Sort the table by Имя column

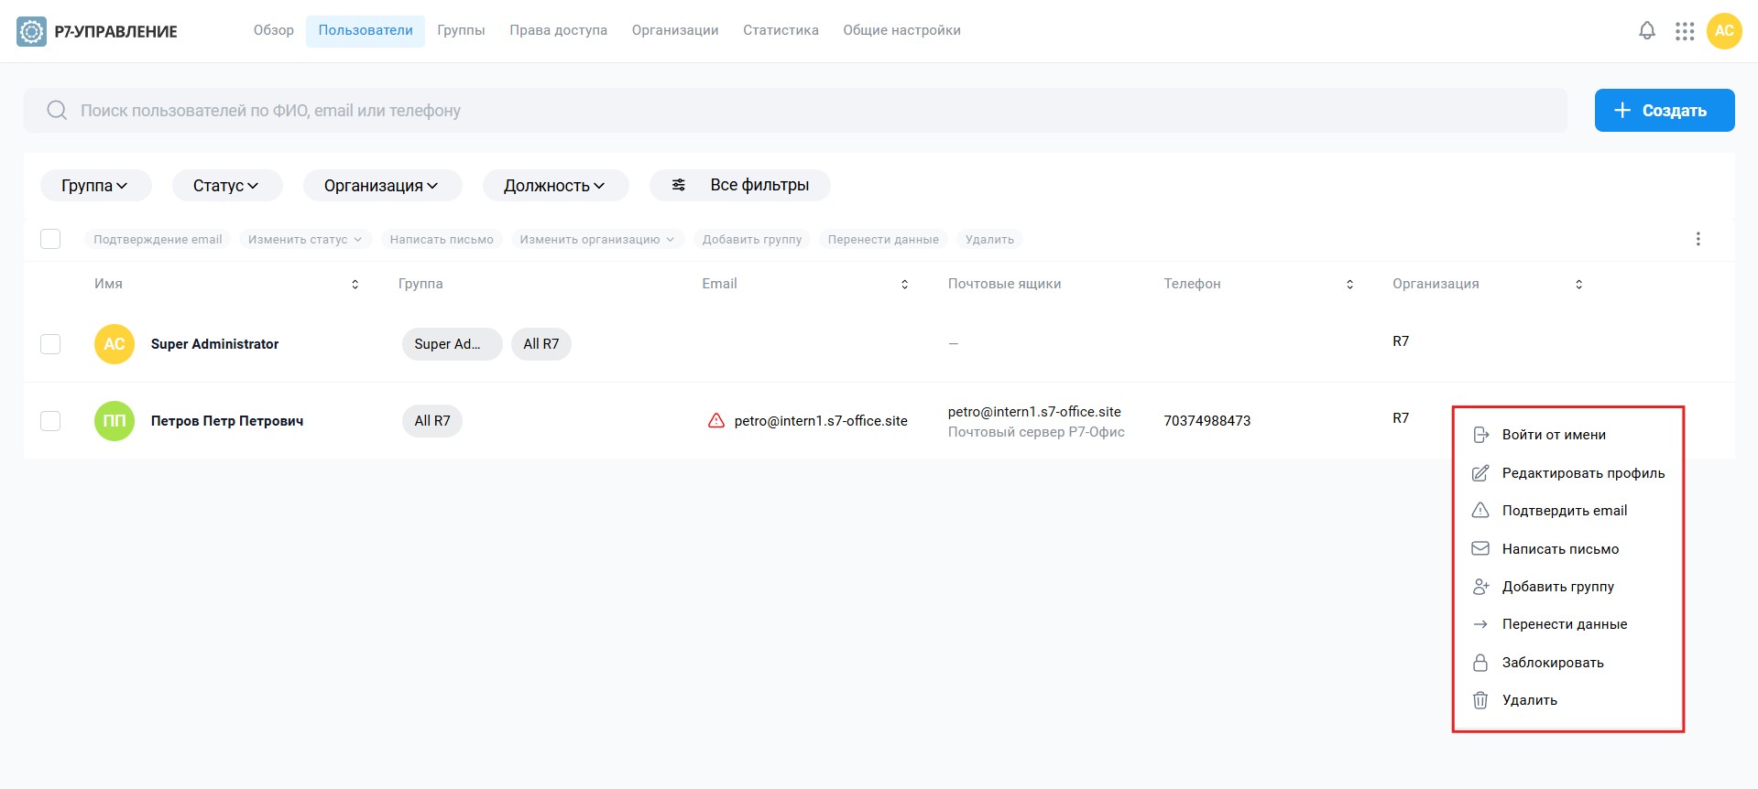tap(355, 285)
